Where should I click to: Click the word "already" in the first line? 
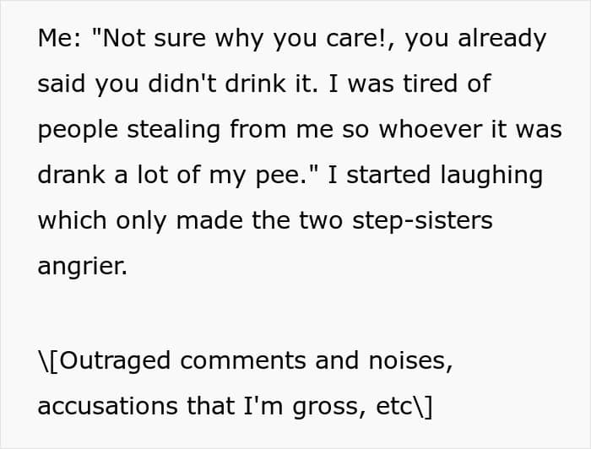pos(502,39)
